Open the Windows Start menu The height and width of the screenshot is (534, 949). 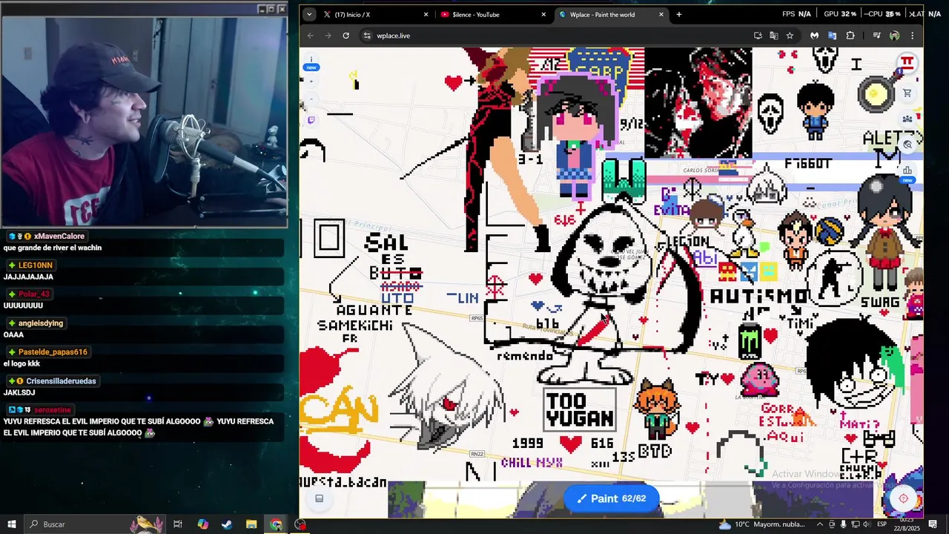pos(12,524)
